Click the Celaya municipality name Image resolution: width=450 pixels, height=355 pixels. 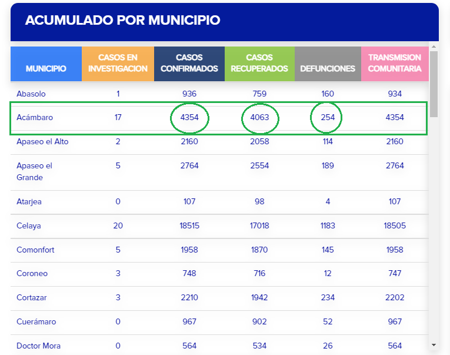(x=29, y=225)
